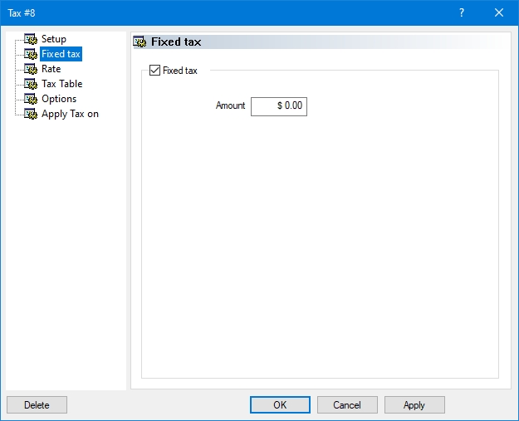Click the Apply Tax on icon

click(32, 114)
